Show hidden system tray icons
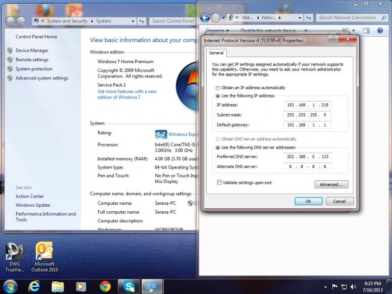The width and height of the screenshot is (392, 294). [325, 287]
